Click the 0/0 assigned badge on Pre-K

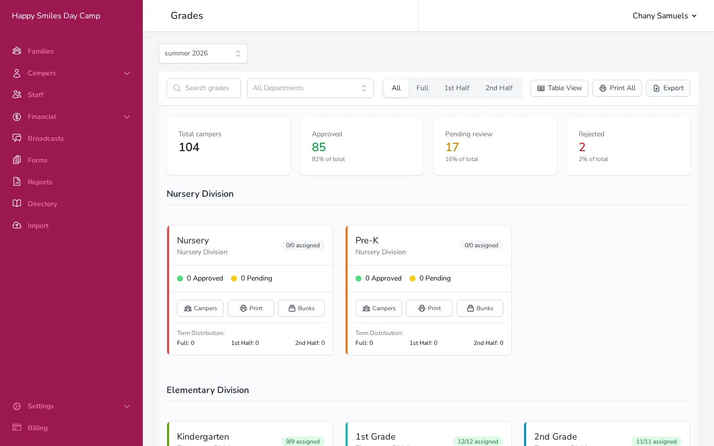[x=481, y=245]
